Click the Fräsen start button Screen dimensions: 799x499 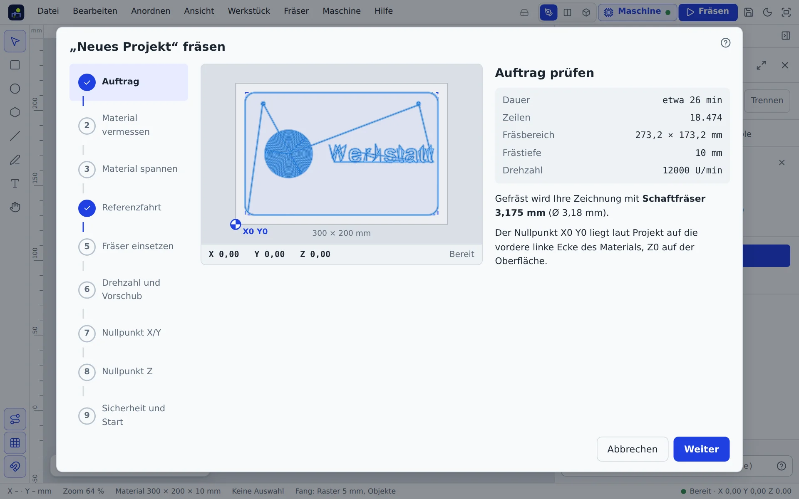(x=708, y=12)
